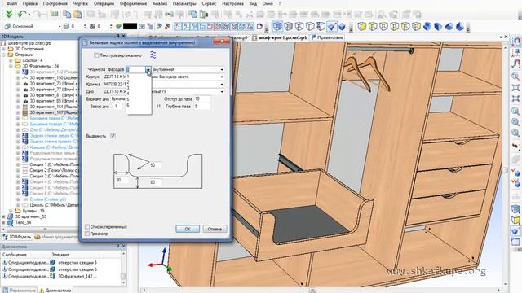
Task: Click the blue solid cube shading icon
Action: [x=342, y=26]
